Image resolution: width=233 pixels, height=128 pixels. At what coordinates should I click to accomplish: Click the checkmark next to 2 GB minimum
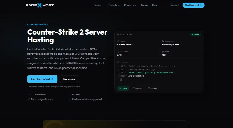(29, 95)
